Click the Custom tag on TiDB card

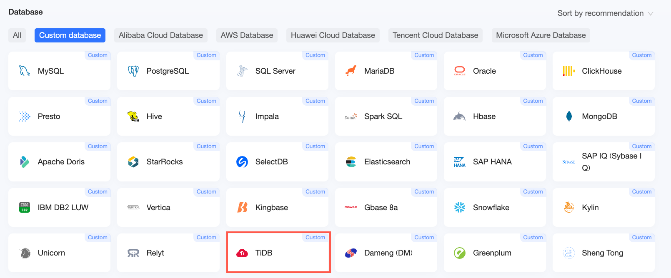[315, 238]
